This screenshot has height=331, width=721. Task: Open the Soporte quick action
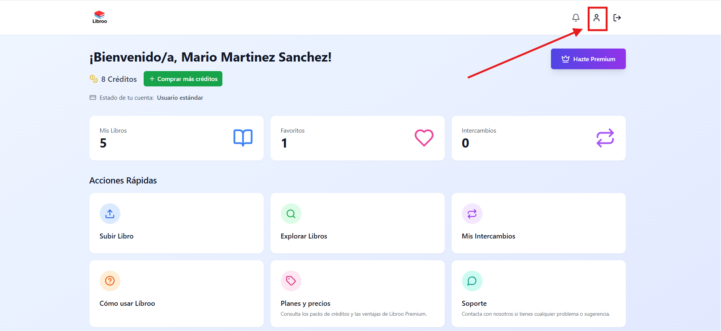pyautogui.click(x=474, y=303)
